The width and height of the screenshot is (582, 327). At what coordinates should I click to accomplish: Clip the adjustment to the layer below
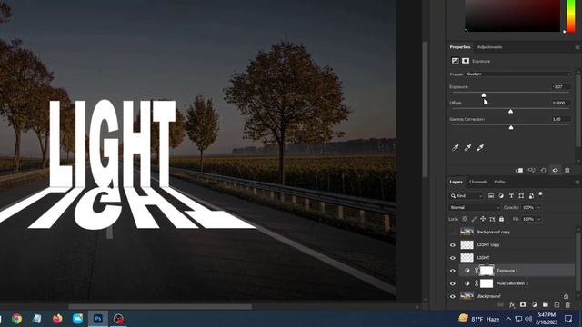tap(519, 170)
